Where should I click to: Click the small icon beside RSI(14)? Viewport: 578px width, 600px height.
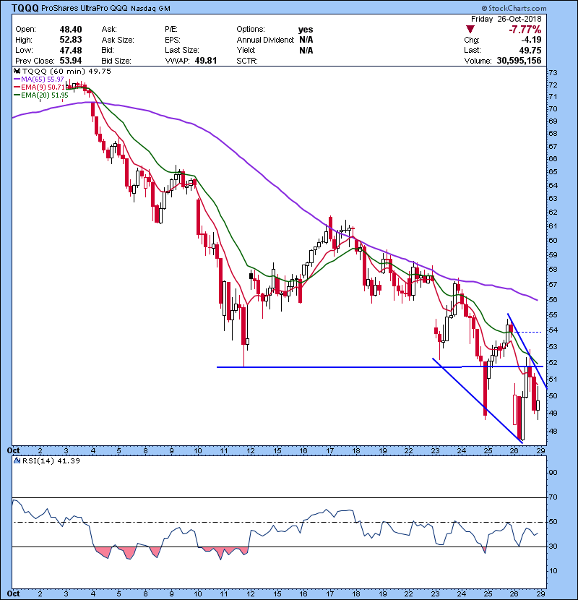[x=17, y=460]
